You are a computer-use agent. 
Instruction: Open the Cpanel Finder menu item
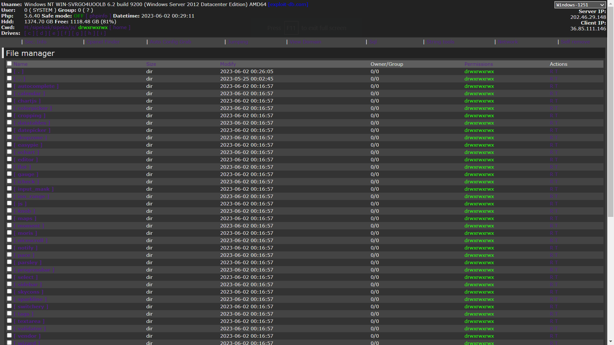point(103,42)
